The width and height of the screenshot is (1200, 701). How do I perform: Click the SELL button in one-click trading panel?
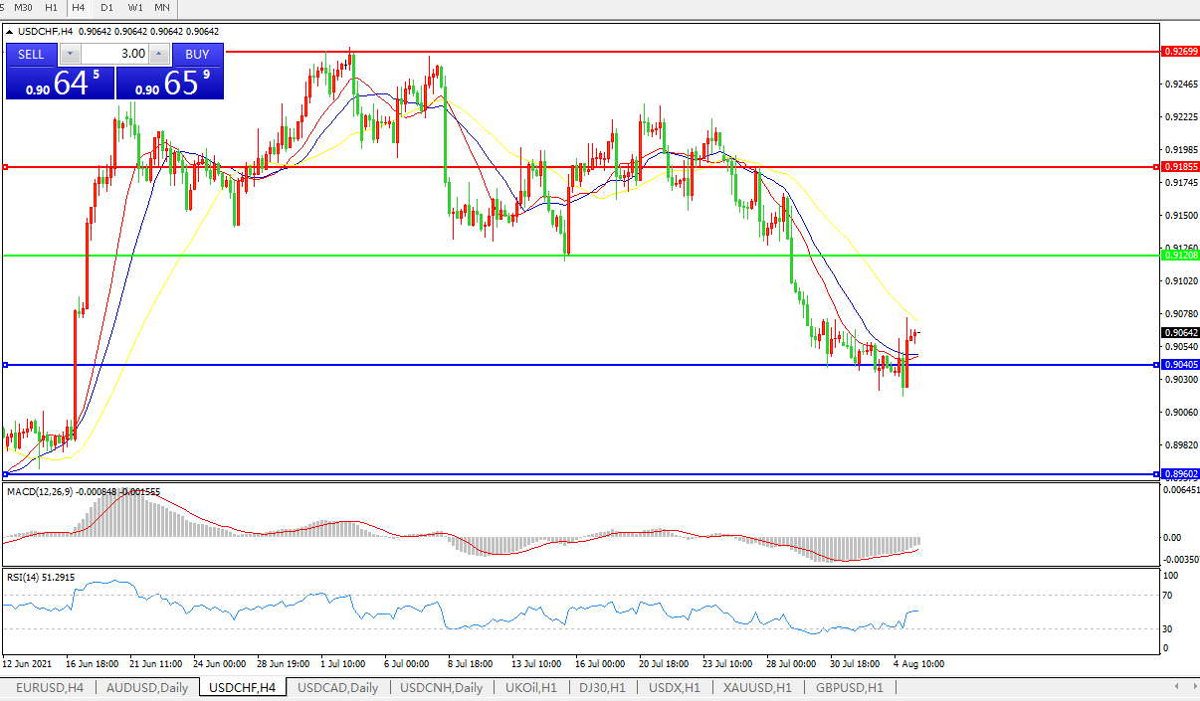[x=31, y=54]
